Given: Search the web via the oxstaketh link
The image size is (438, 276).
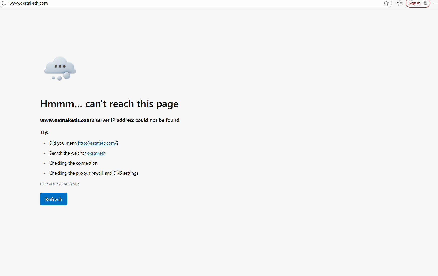Looking at the screenshot, I should [96, 153].
